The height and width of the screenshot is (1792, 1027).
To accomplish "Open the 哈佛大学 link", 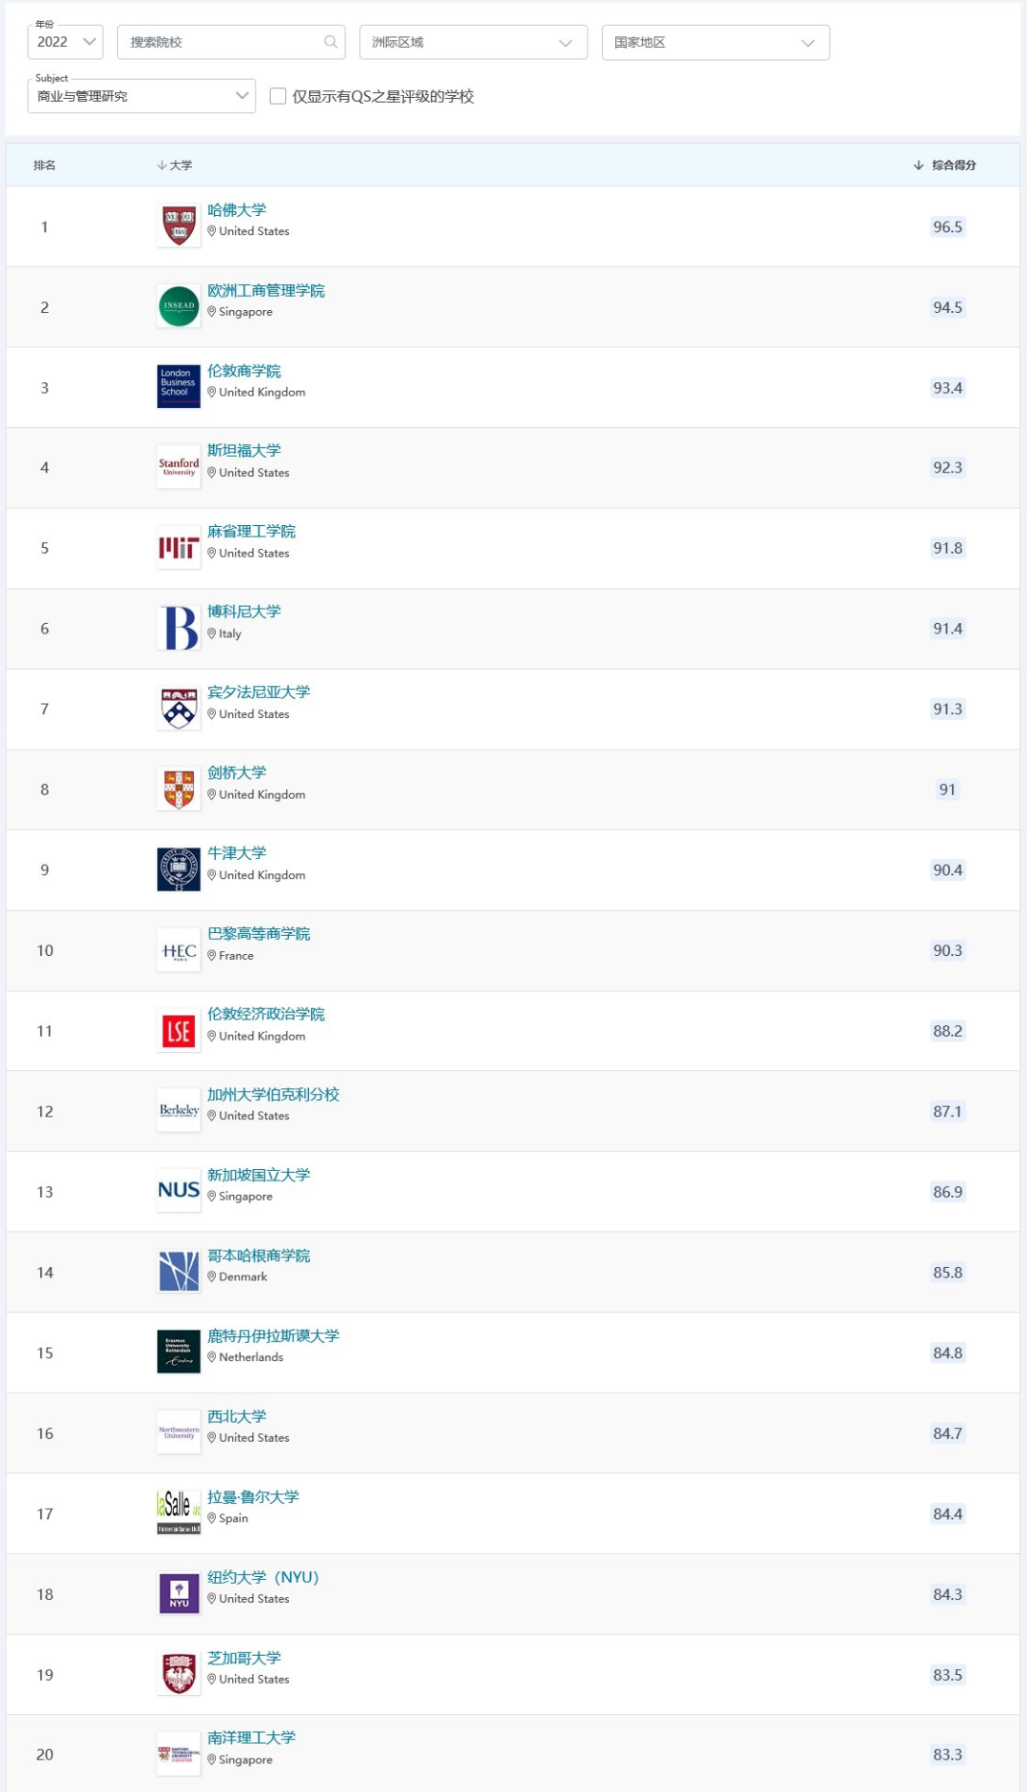I will (237, 210).
